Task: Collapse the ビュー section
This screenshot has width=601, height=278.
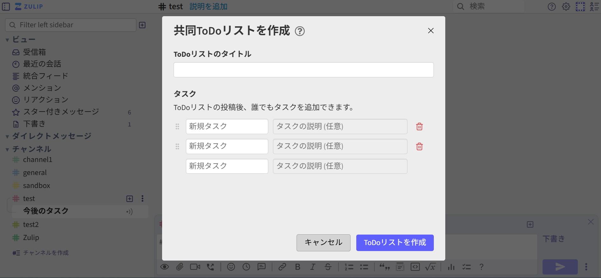Action: click(x=7, y=40)
